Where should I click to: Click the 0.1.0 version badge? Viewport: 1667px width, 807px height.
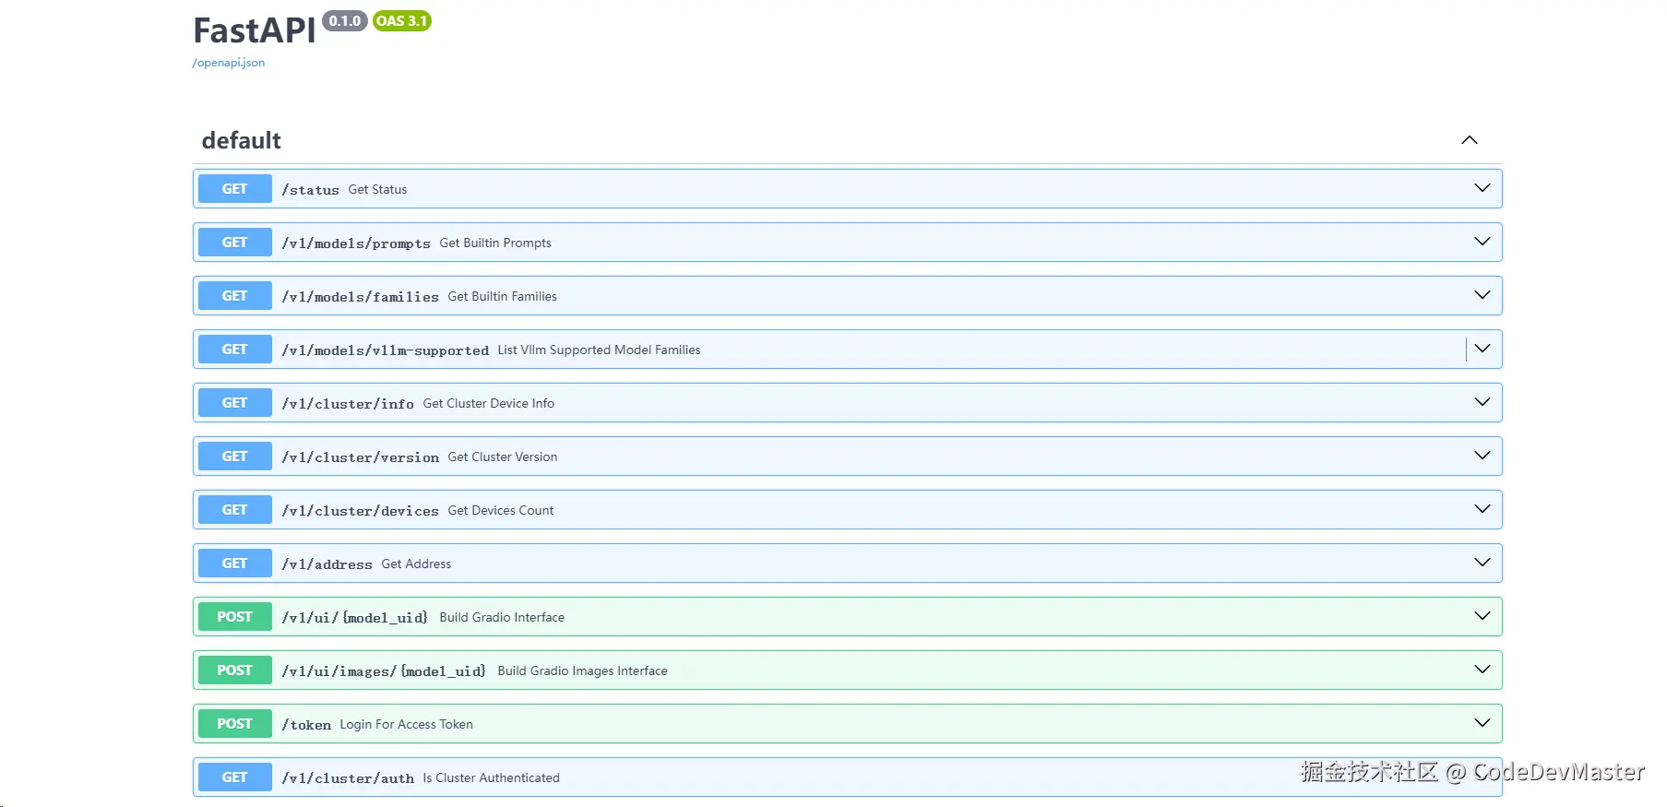345,21
